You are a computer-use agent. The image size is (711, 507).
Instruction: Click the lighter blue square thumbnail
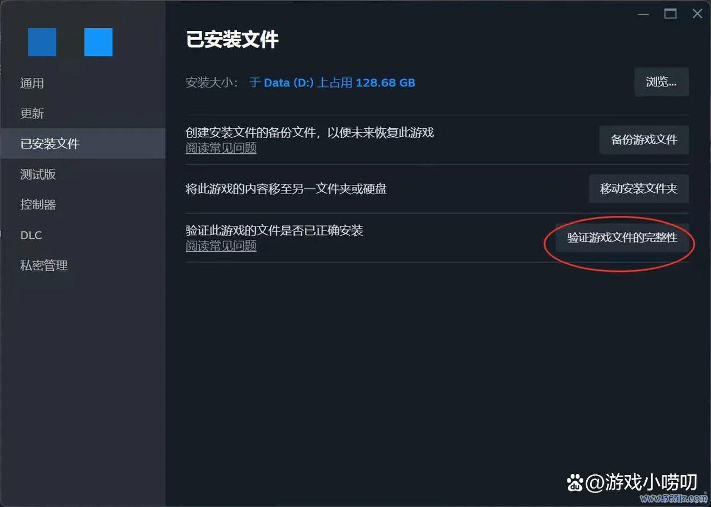pos(98,42)
